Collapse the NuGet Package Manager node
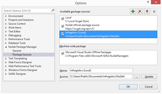 [x=6, y=47]
